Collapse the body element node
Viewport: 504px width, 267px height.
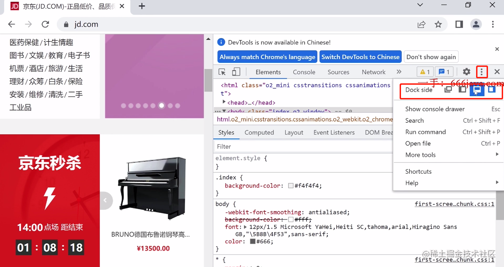pyautogui.click(x=224, y=111)
